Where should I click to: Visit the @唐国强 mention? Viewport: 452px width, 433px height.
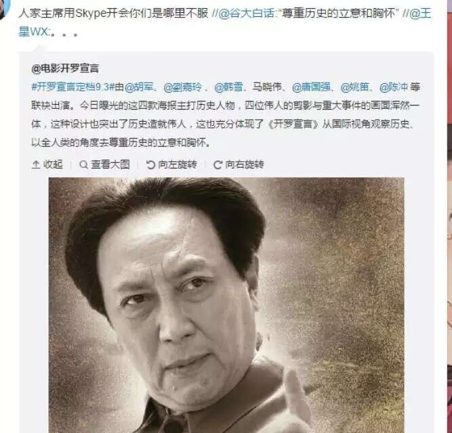point(311,87)
